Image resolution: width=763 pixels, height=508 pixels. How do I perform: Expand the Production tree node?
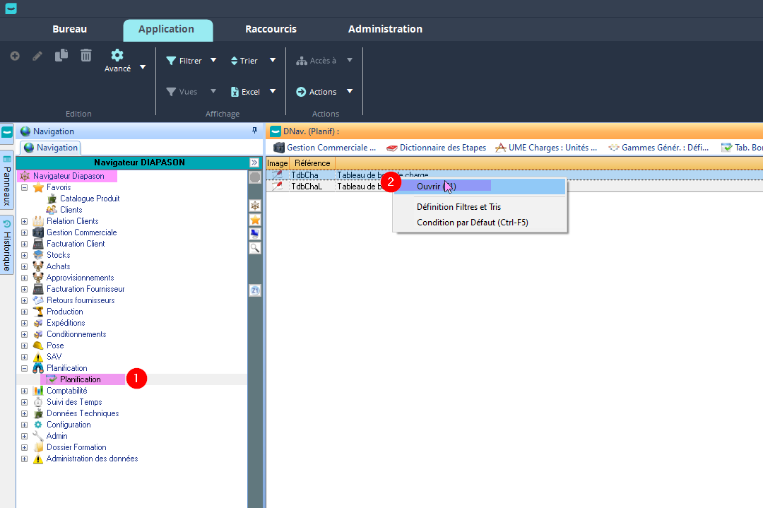[24, 312]
